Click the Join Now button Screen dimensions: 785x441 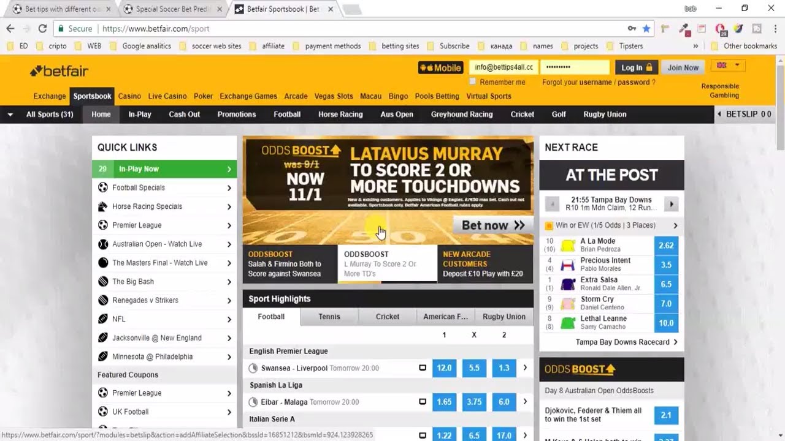[683, 67]
